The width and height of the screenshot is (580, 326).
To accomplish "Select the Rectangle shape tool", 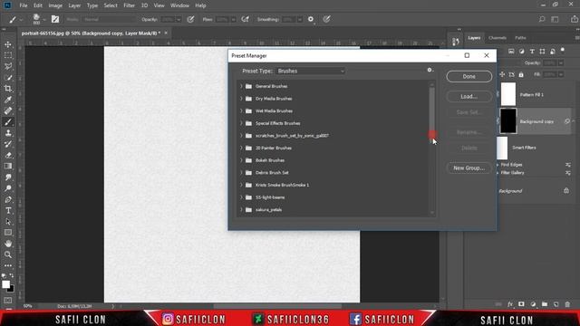I will click(x=8, y=233).
